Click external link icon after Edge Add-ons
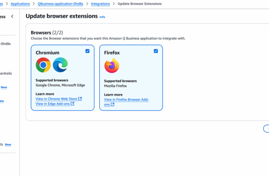The image size is (269, 176). [72, 104]
